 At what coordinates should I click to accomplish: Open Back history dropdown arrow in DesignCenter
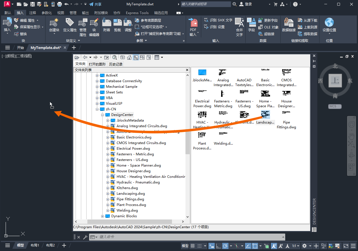tap(90, 57)
